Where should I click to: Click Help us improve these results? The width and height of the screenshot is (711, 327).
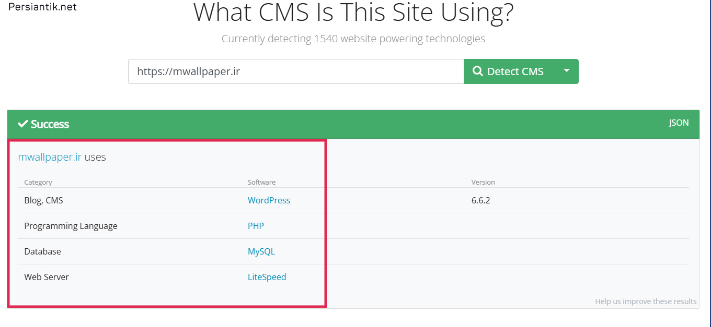pos(646,301)
